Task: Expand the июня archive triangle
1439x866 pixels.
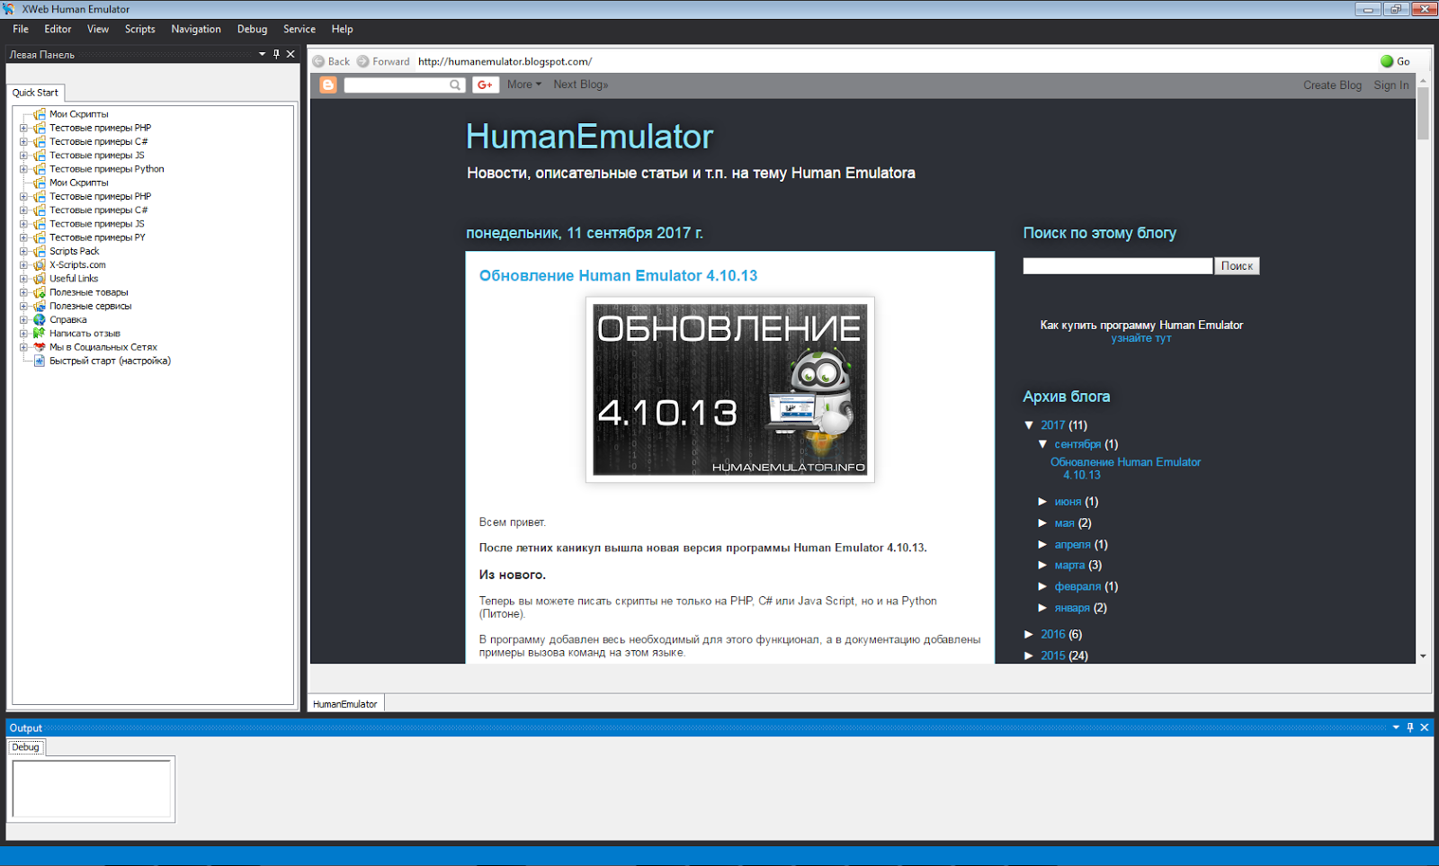Action: [x=1043, y=502]
